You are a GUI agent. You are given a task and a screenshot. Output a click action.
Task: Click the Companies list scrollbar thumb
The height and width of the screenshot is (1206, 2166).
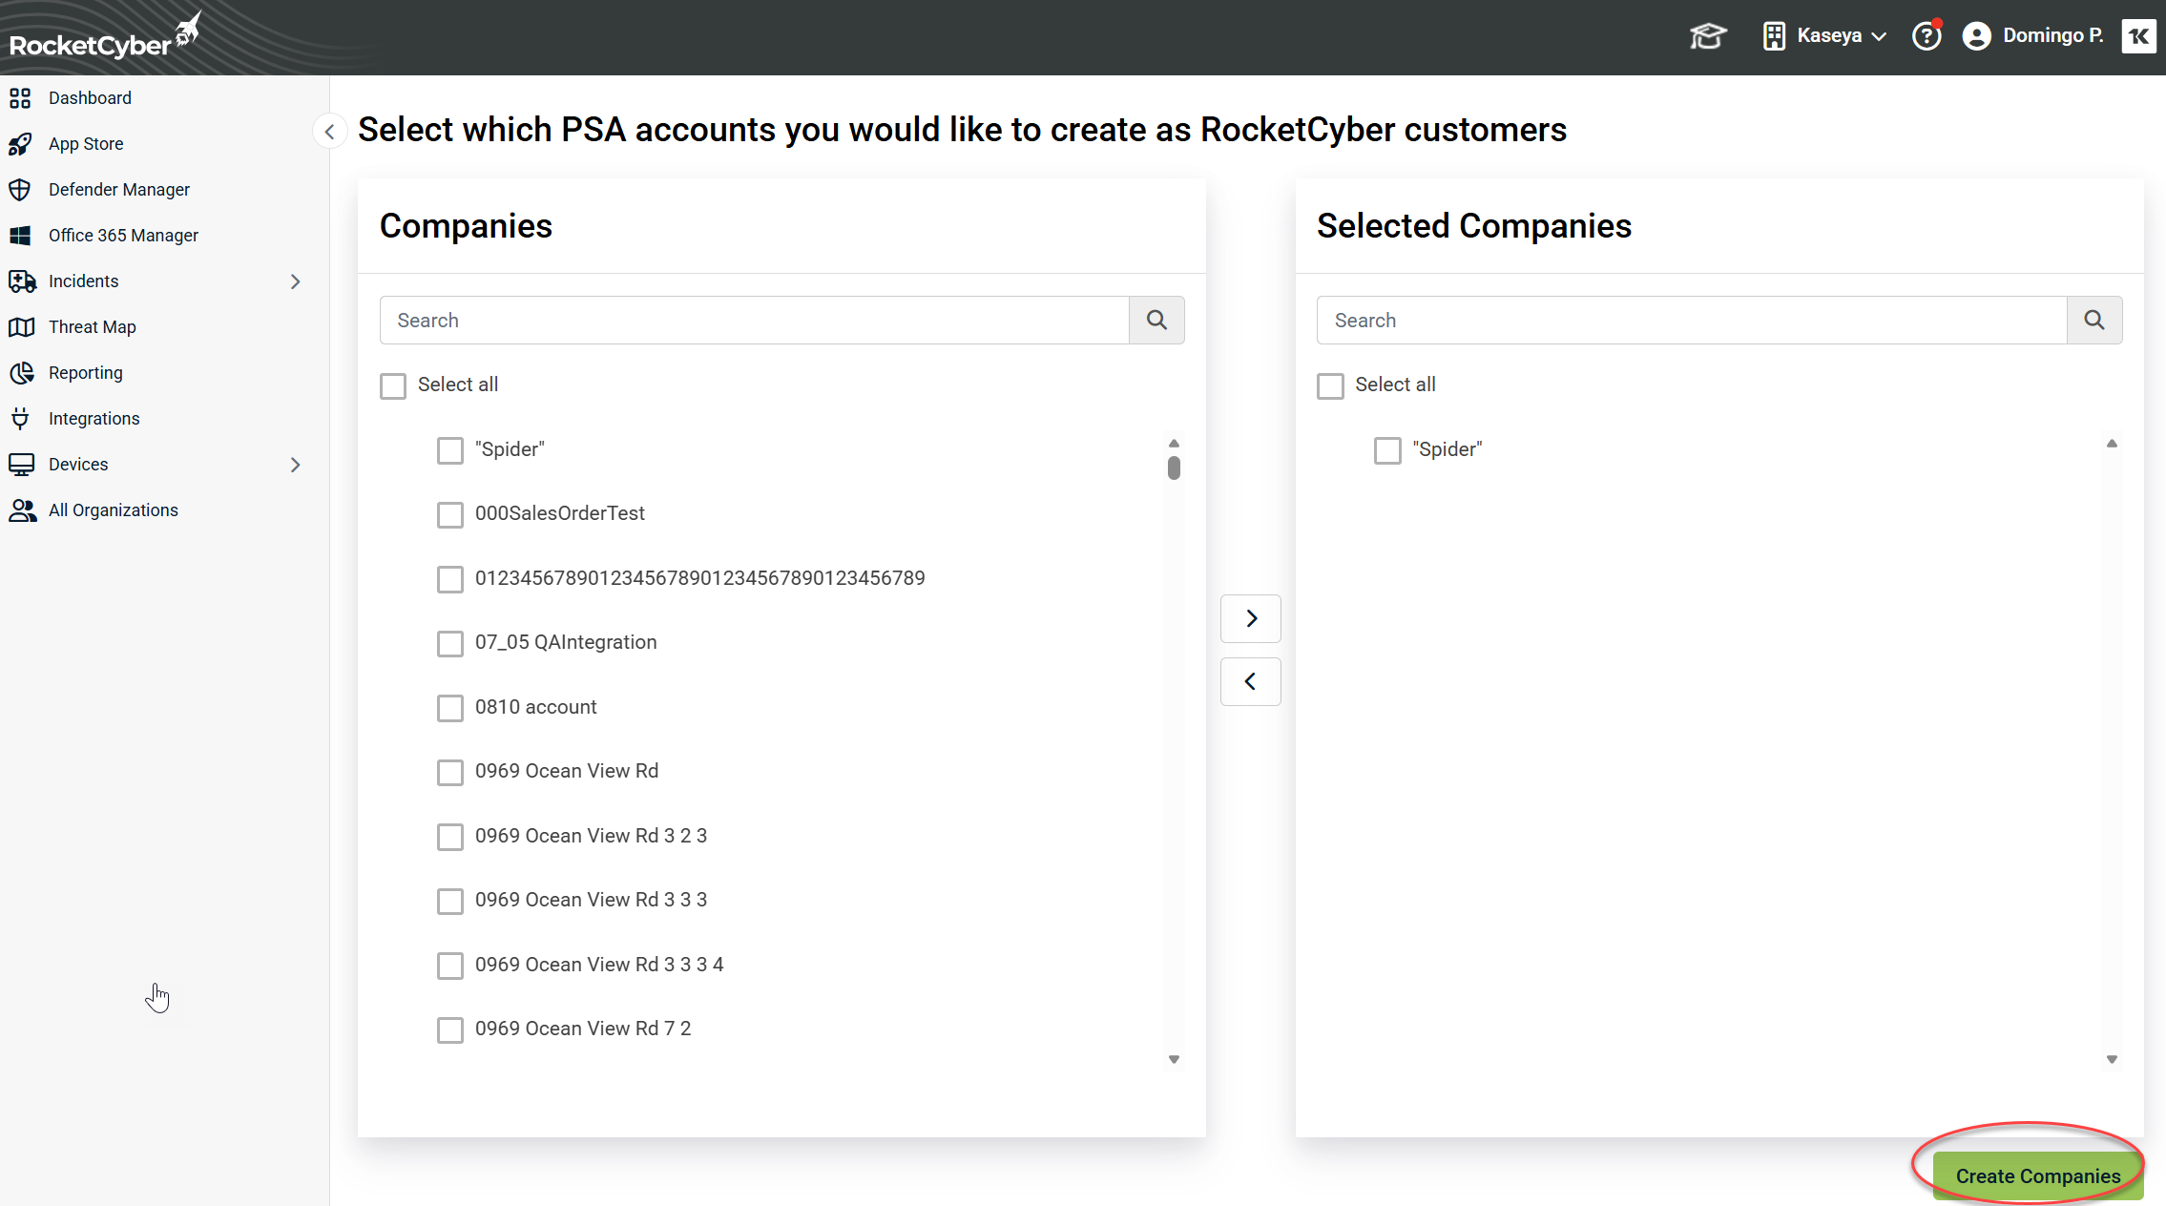pos(1174,468)
